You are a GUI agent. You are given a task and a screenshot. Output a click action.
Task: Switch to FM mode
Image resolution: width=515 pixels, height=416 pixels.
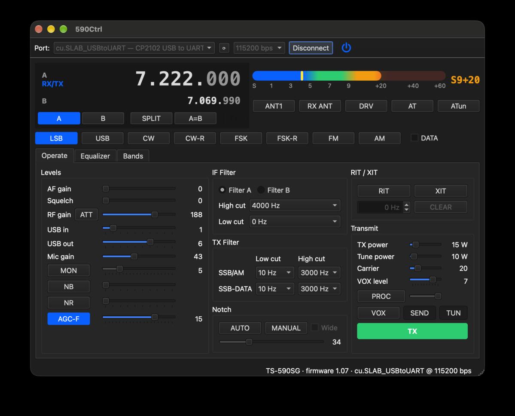tap(333, 138)
